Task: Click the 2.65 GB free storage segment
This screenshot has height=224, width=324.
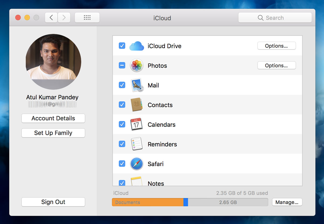Action: tap(228, 202)
